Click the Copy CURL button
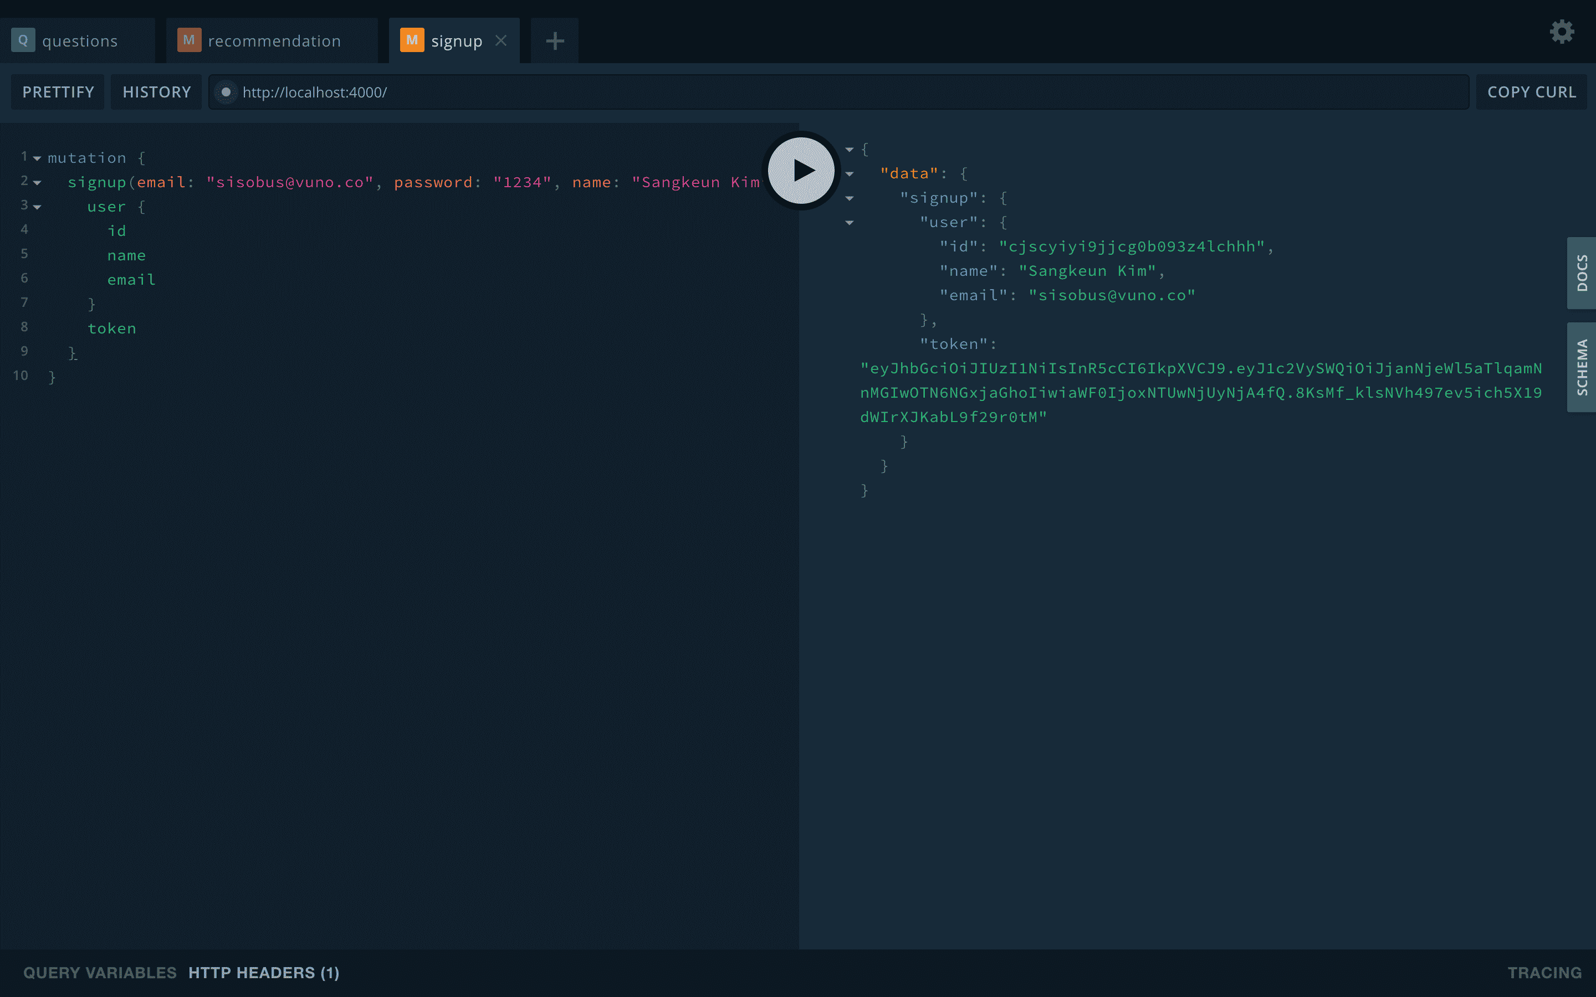 tap(1531, 92)
